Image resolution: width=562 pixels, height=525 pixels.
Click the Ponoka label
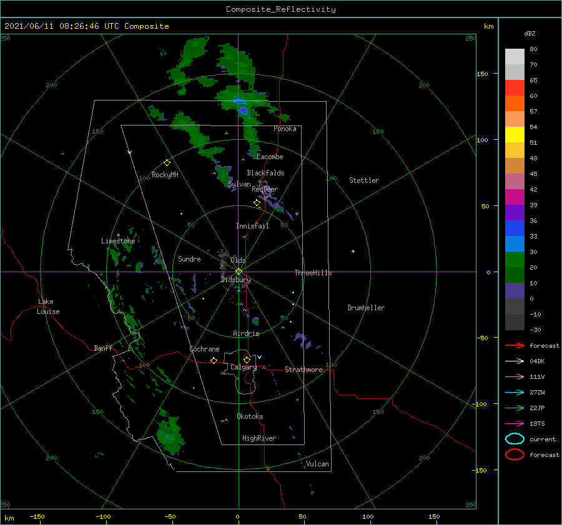point(285,129)
